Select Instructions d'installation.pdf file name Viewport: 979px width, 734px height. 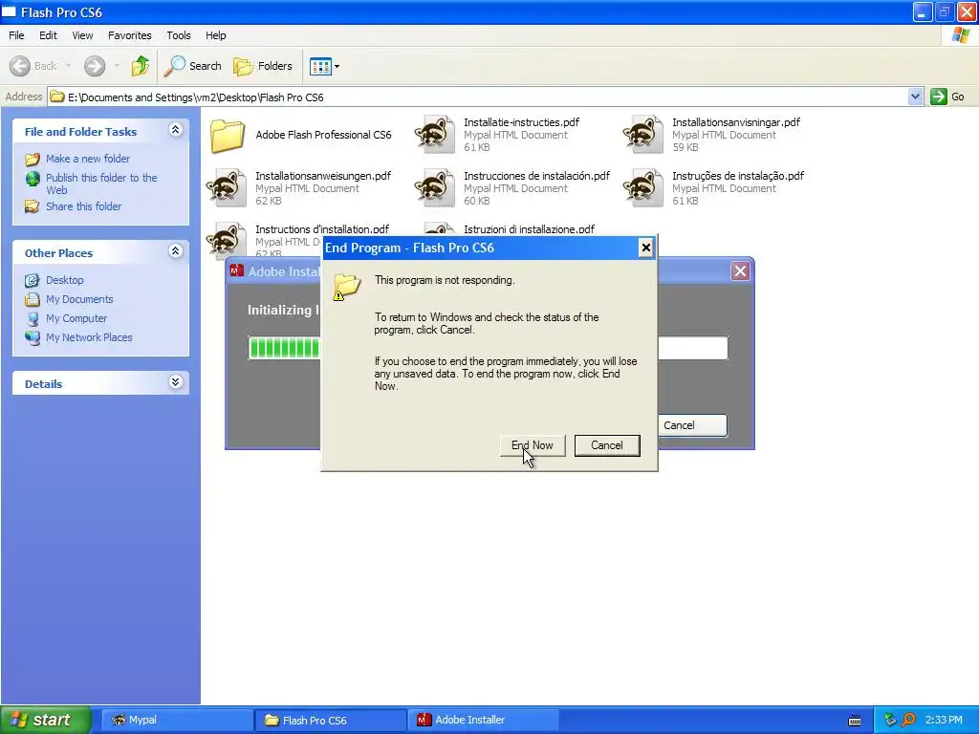[322, 229]
